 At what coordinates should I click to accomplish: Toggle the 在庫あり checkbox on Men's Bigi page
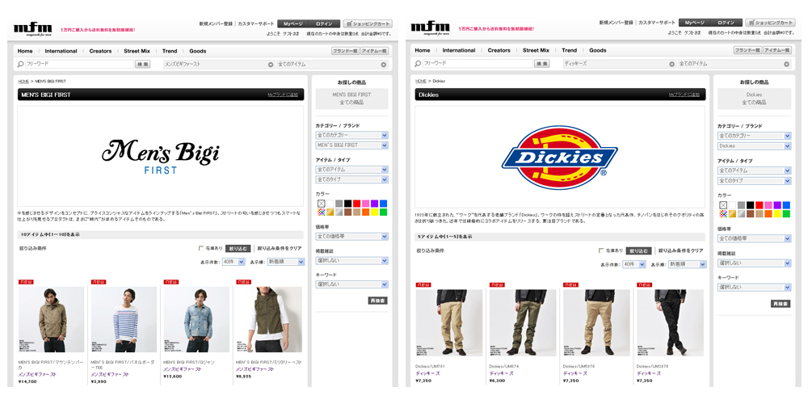[x=201, y=248]
